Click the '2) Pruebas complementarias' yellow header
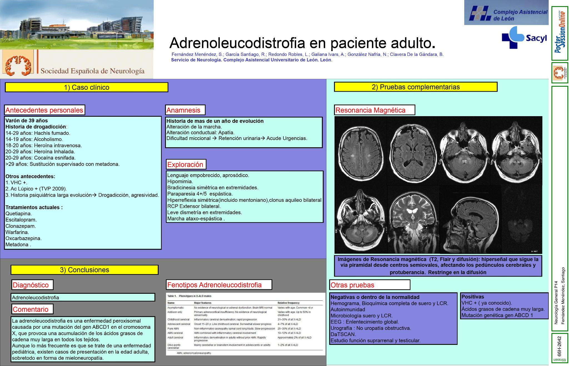Image resolution: width=569 pixels, height=366 pixels. click(416, 87)
